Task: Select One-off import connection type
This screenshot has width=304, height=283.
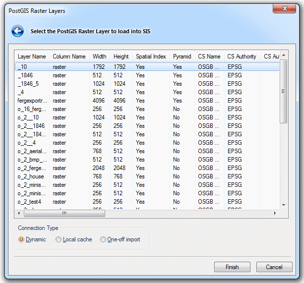Action: [x=103, y=239]
